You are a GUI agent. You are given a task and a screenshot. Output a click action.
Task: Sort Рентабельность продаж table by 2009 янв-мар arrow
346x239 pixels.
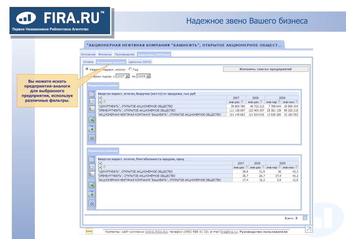(x=279, y=167)
